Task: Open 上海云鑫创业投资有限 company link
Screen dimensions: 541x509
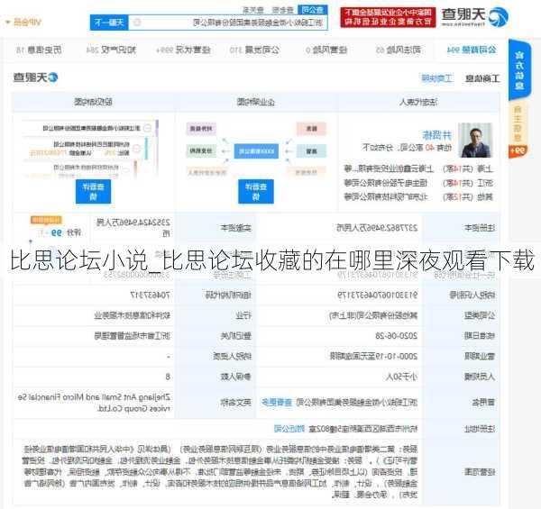Action: point(388,168)
